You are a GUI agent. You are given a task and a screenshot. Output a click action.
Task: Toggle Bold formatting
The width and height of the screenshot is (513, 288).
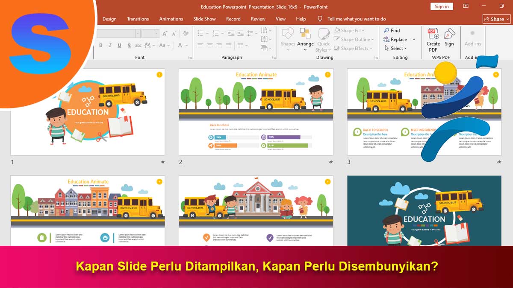tap(100, 45)
